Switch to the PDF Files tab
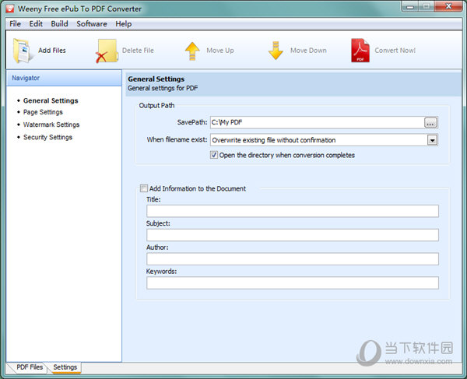The width and height of the screenshot is (467, 379). (x=30, y=367)
